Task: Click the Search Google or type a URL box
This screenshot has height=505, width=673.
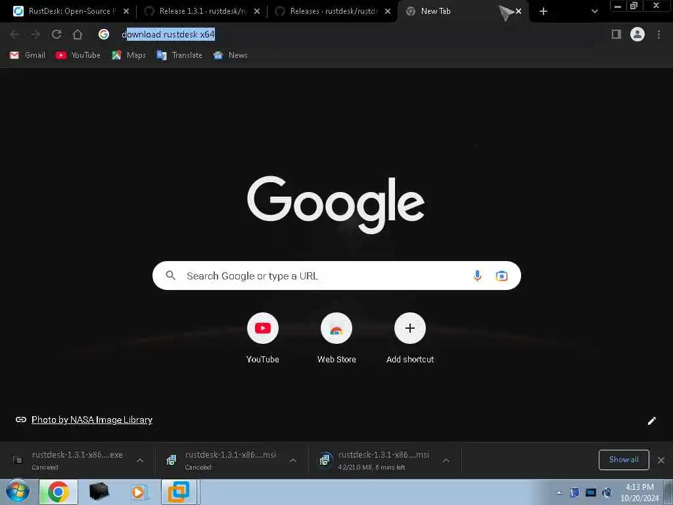Action: [x=336, y=276]
